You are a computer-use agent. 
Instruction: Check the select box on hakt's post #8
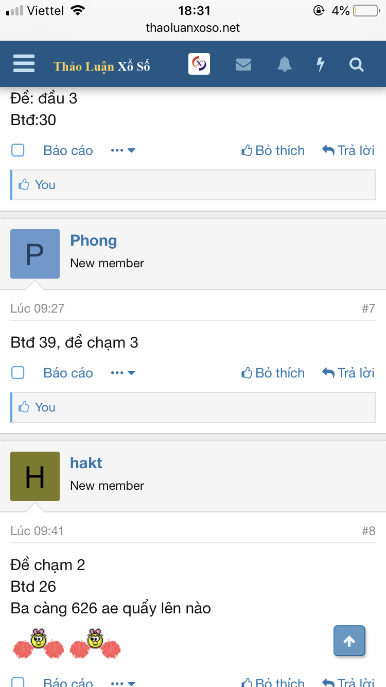coord(18,682)
